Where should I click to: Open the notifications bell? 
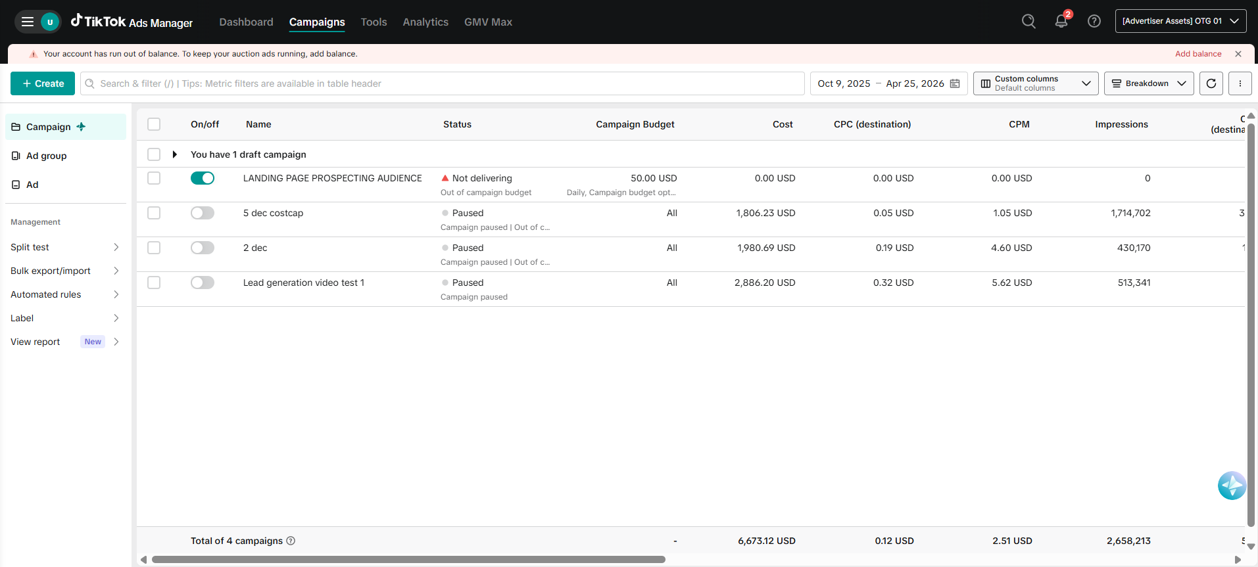click(x=1061, y=21)
